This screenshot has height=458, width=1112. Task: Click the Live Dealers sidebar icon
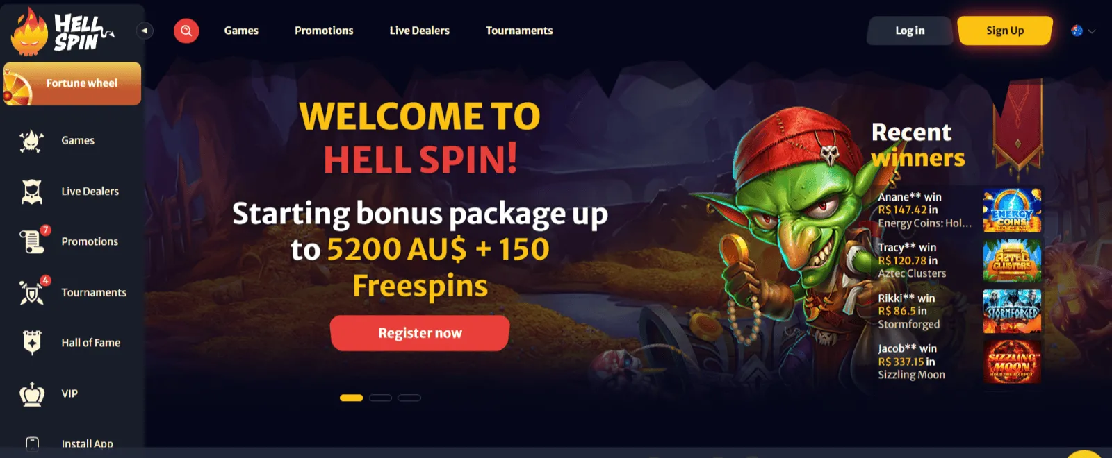pyautogui.click(x=31, y=192)
